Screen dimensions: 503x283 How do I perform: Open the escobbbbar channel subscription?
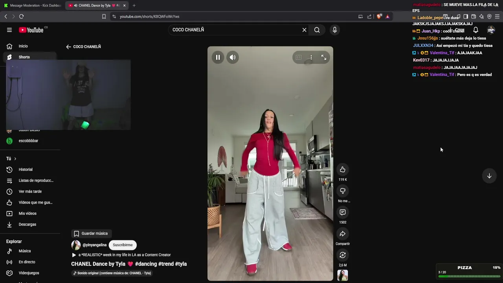click(x=30, y=141)
